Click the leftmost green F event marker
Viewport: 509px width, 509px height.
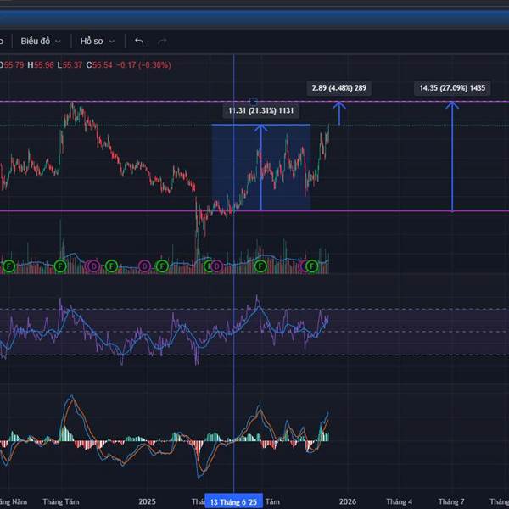pyautogui.click(x=8, y=266)
